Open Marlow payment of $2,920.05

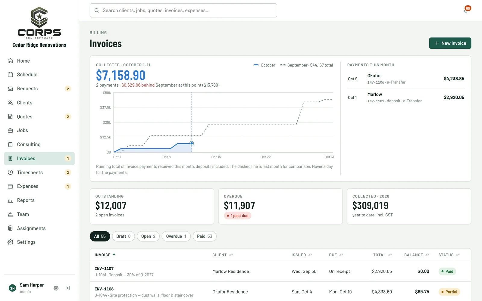pyautogui.click(x=406, y=98)
